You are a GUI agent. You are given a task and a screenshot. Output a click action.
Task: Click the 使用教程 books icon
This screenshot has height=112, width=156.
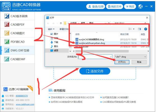click(51, 90)
